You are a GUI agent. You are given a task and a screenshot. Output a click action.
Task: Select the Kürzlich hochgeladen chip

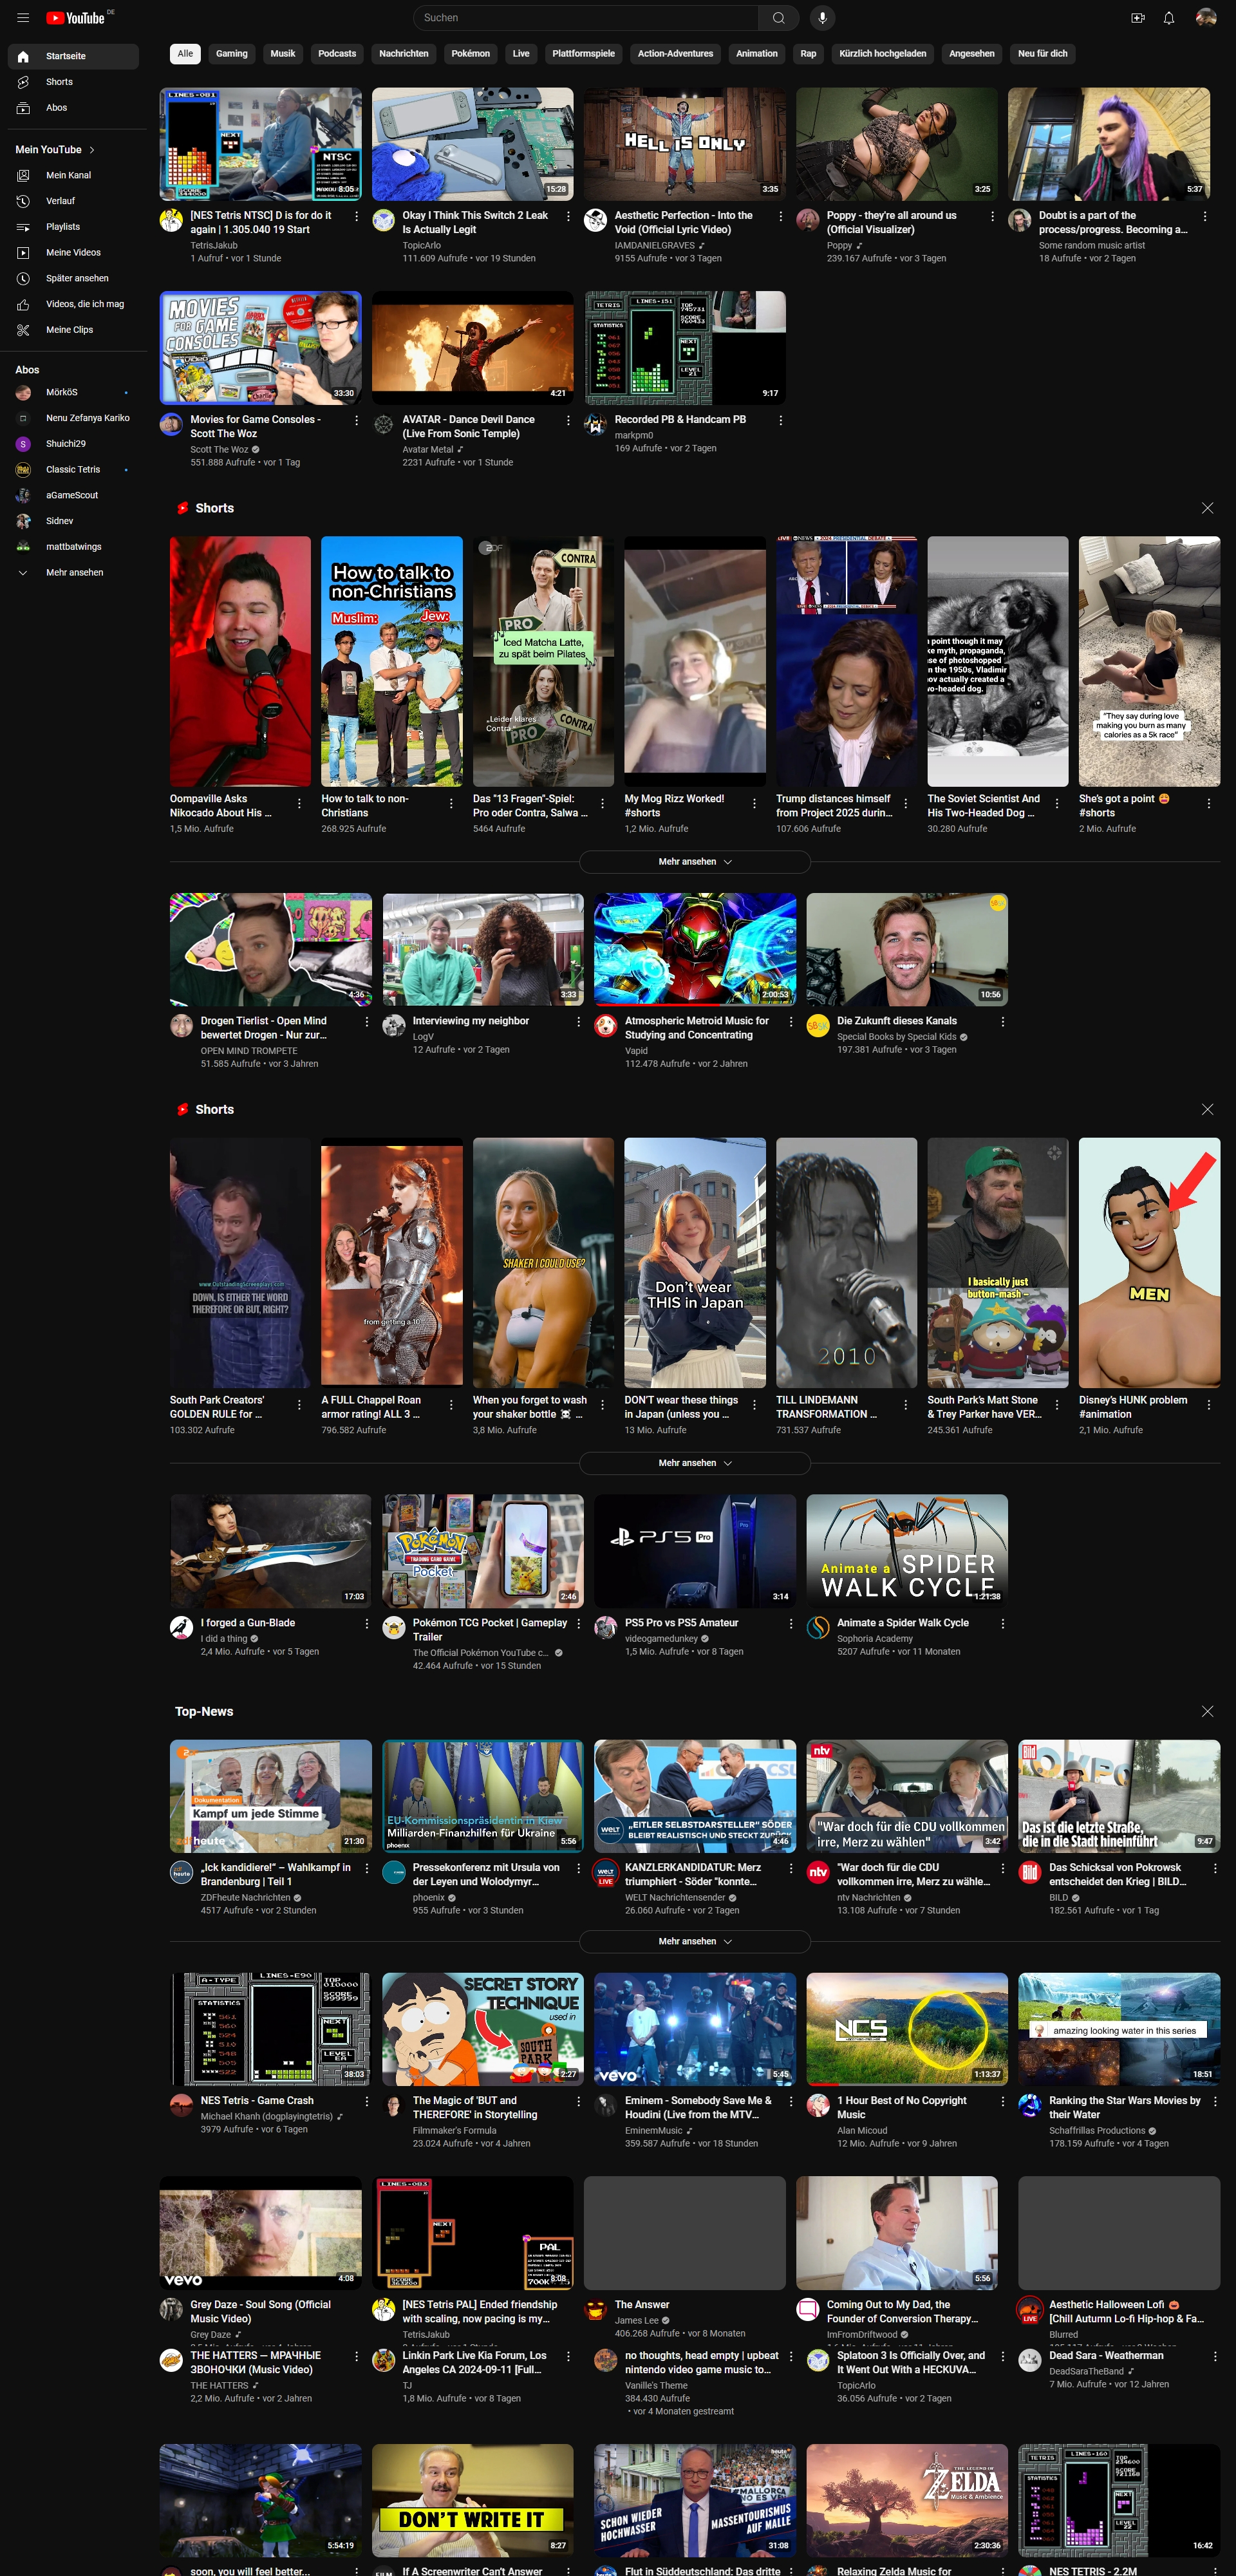882,54
